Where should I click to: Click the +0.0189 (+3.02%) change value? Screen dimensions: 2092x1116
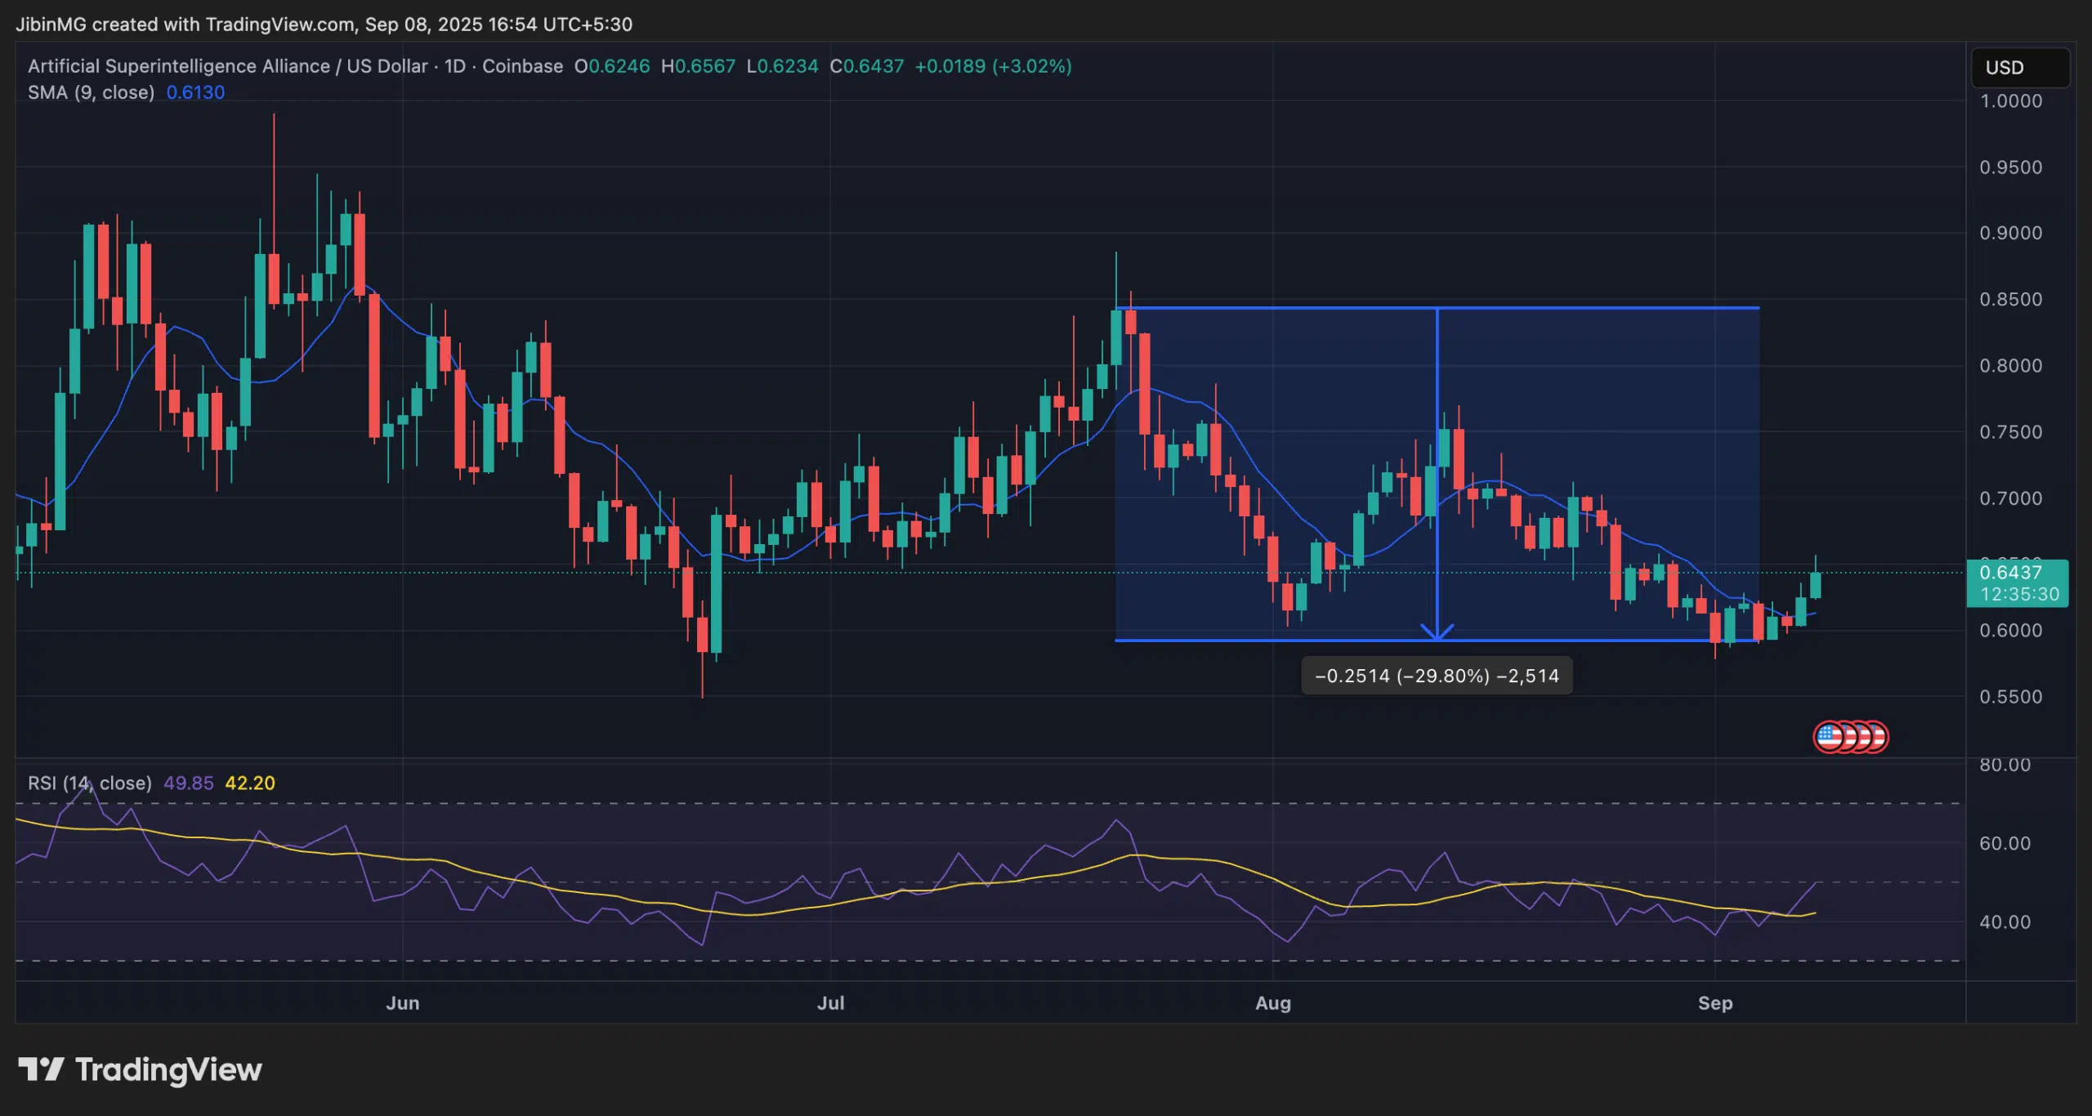pyautogui.click(x=993, y=66)
